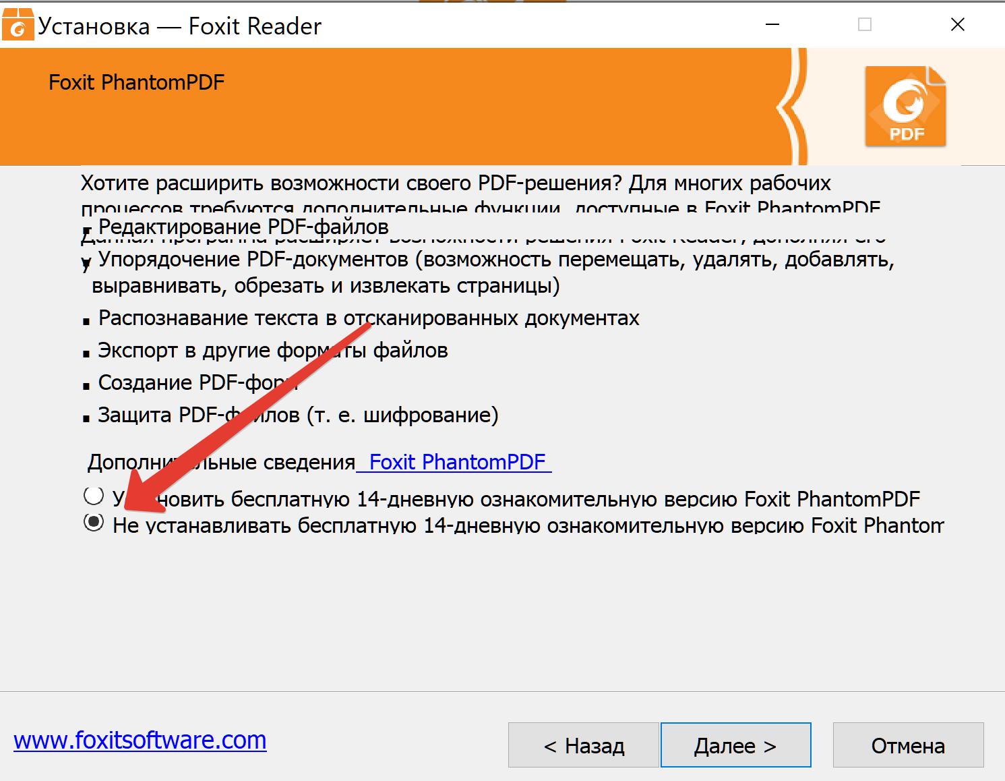Click the Отмена cancel button
The image size is (1005, 781).
click(908, 745)
